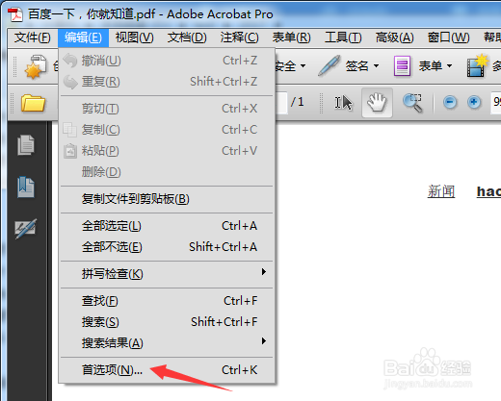Click the create PDF starburst icon
Viewport: 501px width, 401px height.
click(36, 66)
